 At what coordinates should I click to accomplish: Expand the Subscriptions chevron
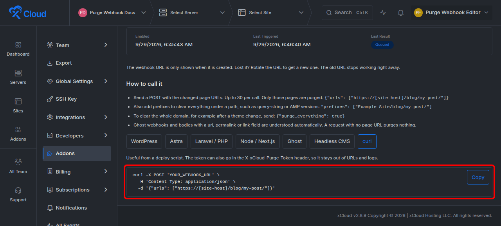(106, 190)
